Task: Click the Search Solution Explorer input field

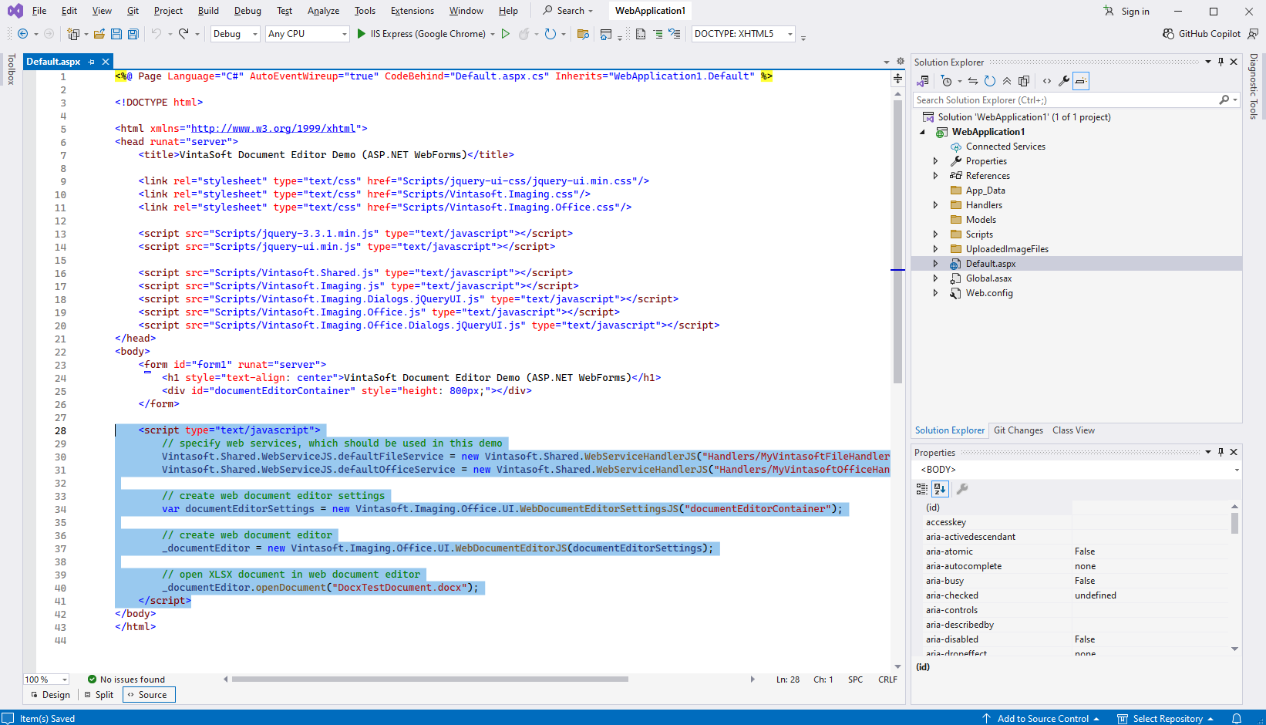Action: coord(1064,100)
